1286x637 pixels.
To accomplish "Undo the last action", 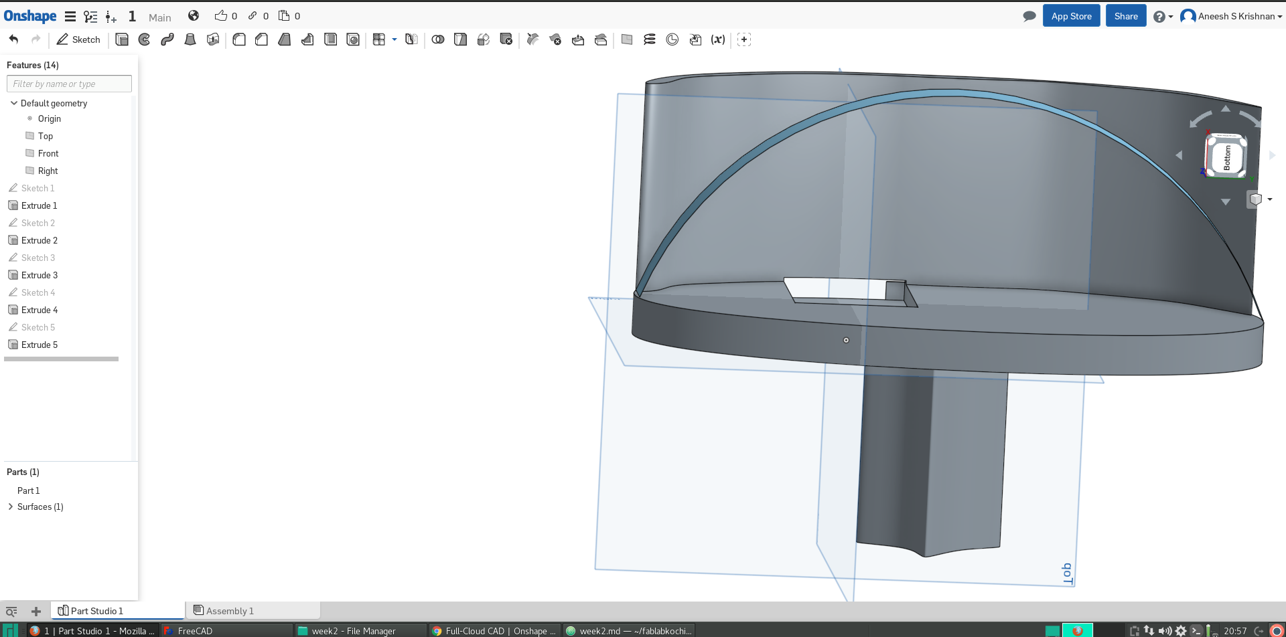I will point(13,39).
